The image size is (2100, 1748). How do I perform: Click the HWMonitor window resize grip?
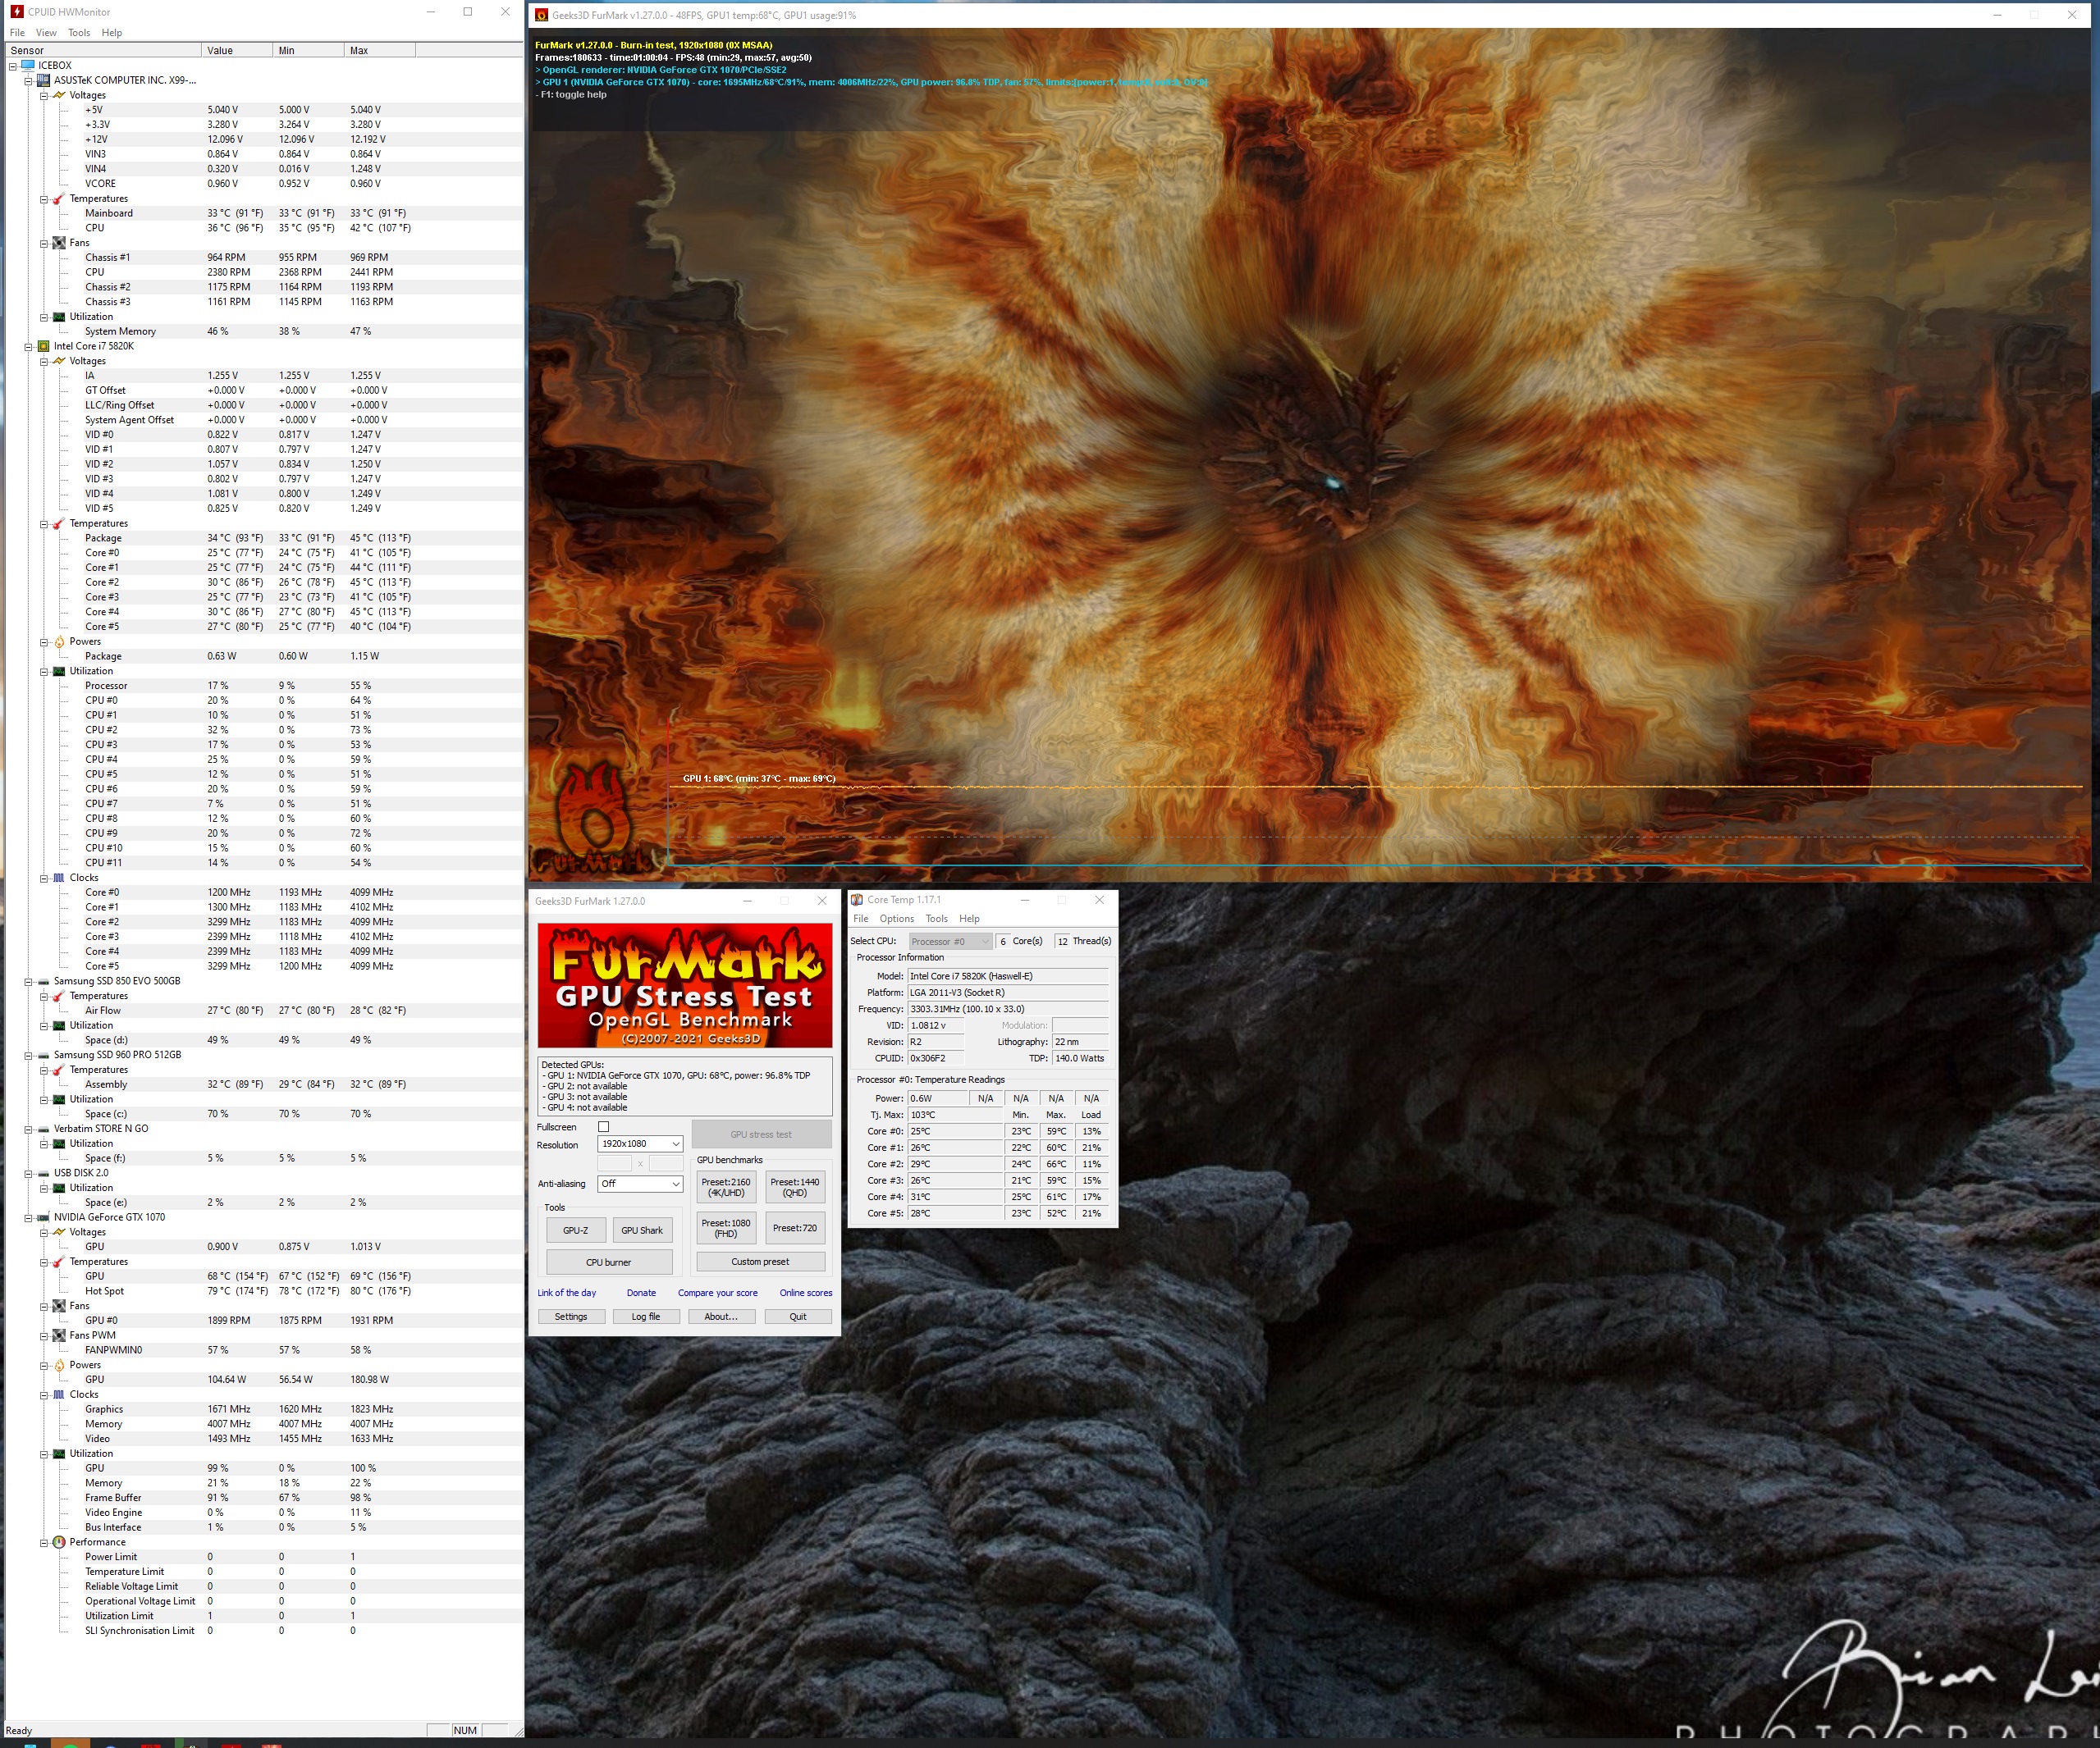[x=518, y=1731]
